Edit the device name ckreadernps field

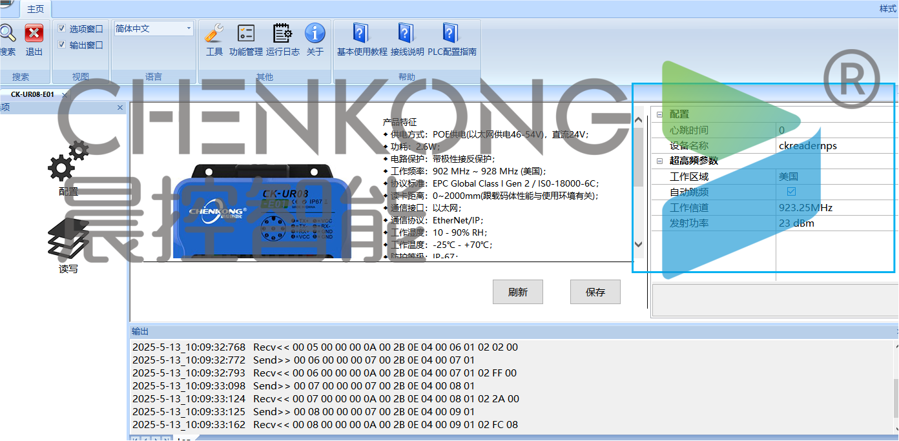tap(837, 145)
